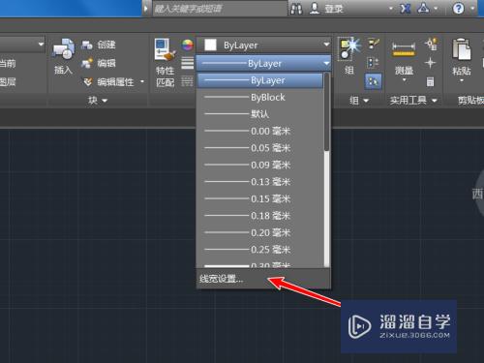The height and width of the screenshot is (363, 484).
Task: Open the Help question mark icon
Action: pyautogui.click(x=458, y=9)
